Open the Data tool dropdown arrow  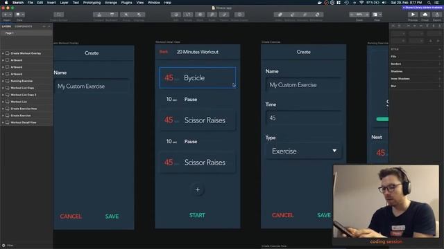pyautogui.click(x=23, y=15)
